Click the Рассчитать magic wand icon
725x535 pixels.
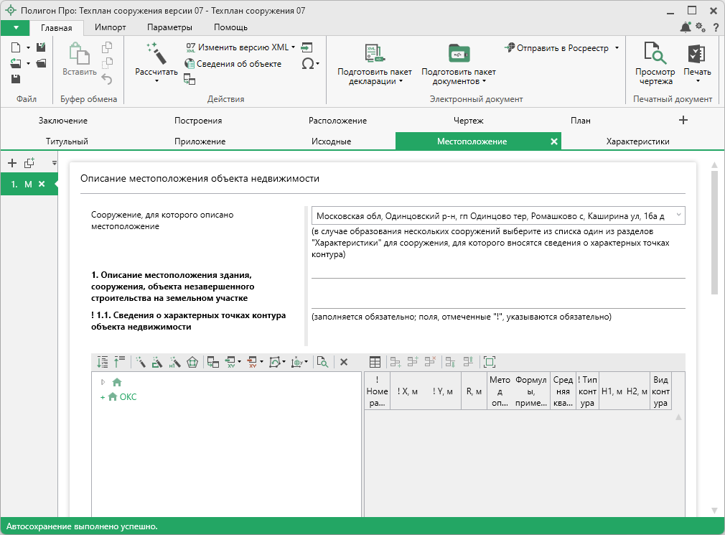pyautogui.click(x=156, y=53)
